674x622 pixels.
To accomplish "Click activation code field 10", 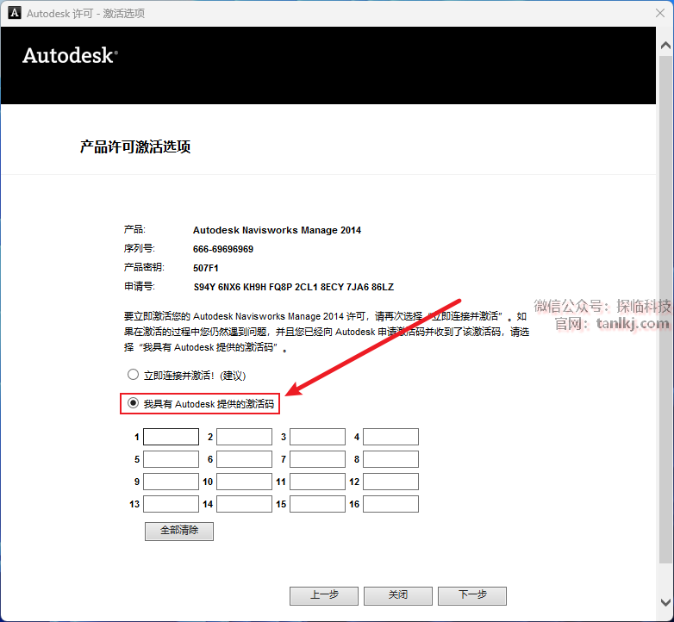I will 244,482.
